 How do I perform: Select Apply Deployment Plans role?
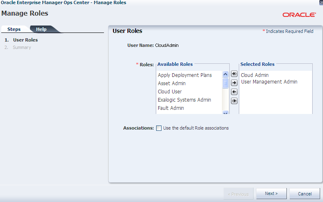click(x=185, y=75)
